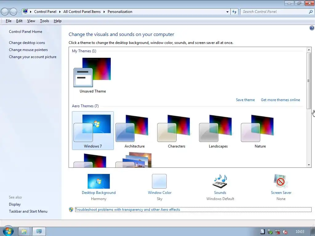Open Change mouse pointers
Viewport: 315px width, 236px height.
point(28,50)
